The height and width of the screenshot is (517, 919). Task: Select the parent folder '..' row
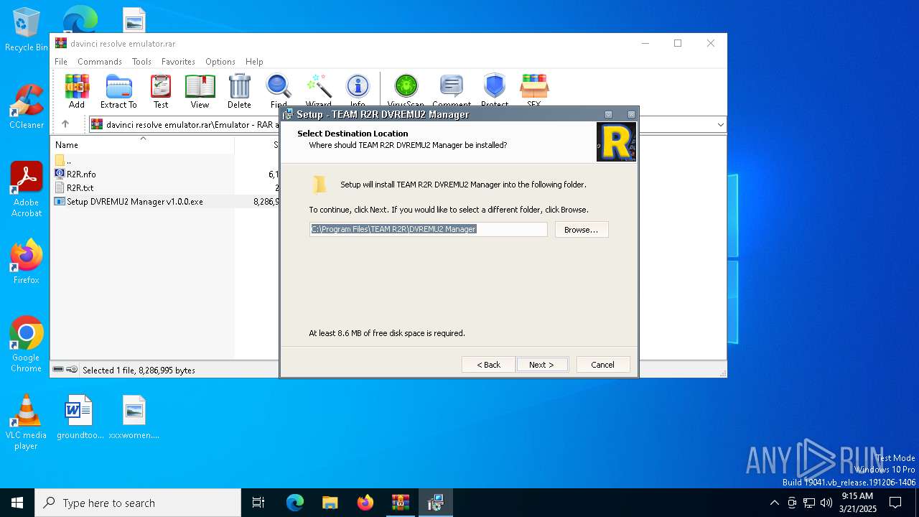point(144,161)
